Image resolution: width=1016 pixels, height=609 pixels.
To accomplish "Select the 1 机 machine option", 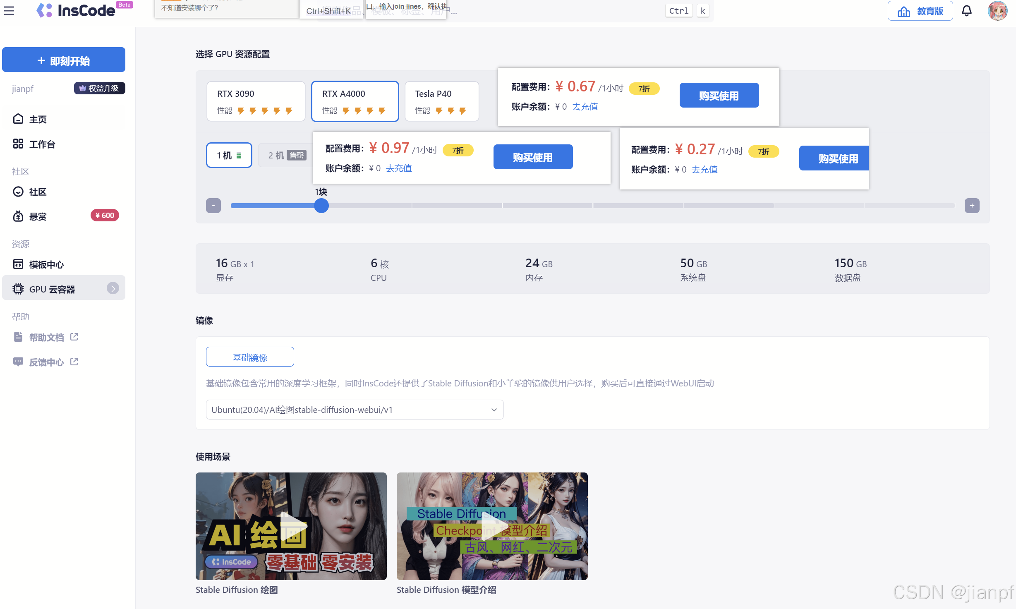I will click(x=229, y=155).
